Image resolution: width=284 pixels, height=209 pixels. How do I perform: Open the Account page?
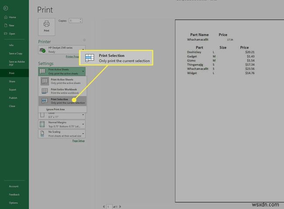pos(14,186)
